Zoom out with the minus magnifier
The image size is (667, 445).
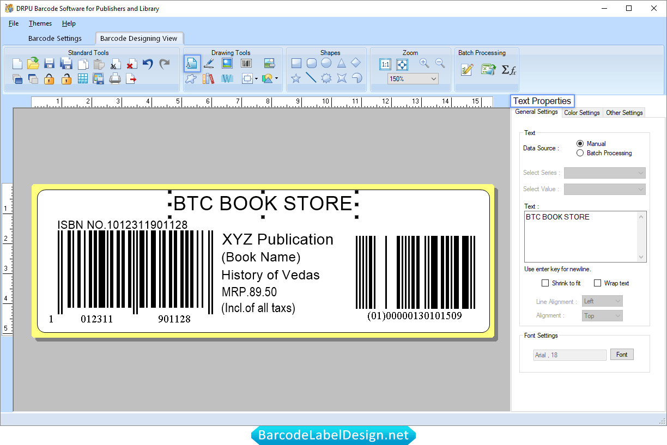(x=440, y=64)
